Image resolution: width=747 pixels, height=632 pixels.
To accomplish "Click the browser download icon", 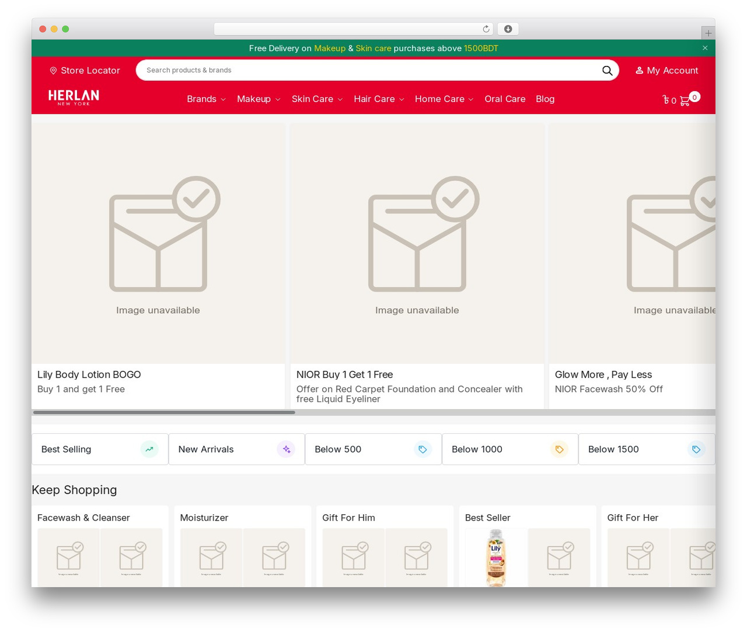I will [508, 29].
